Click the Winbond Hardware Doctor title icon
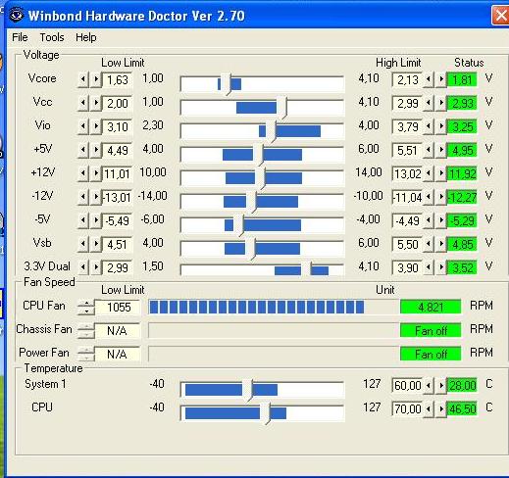Viewport: 509px width, 478px height. coord(16,16)
